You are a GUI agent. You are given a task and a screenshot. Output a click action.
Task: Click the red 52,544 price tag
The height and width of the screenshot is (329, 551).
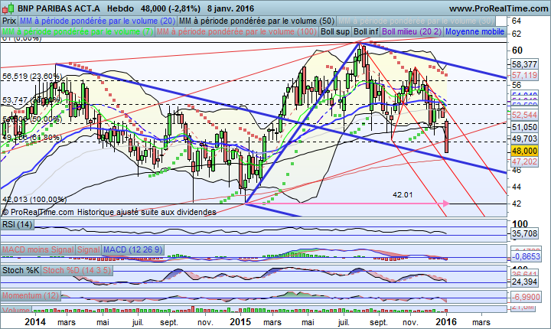tap(524, 115)
